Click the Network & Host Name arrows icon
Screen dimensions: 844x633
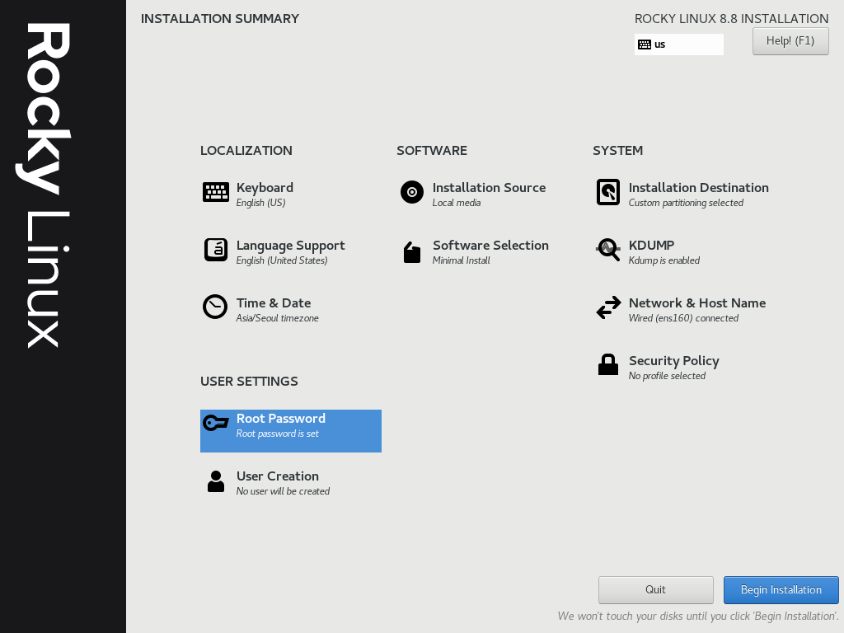point(608,307)
